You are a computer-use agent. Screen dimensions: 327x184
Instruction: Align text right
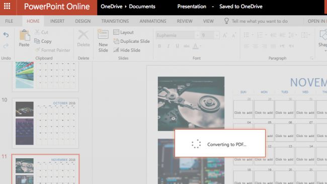pos(264,46)
